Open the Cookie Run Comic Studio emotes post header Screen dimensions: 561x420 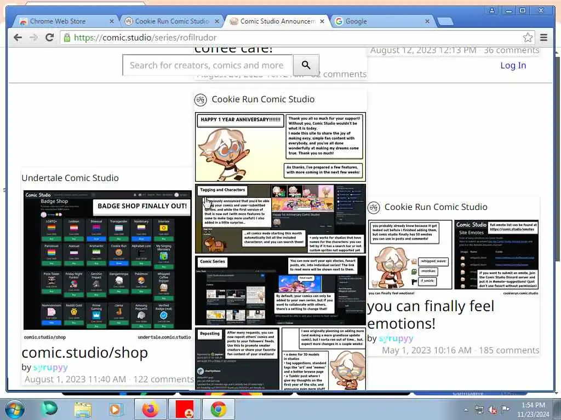436,207
